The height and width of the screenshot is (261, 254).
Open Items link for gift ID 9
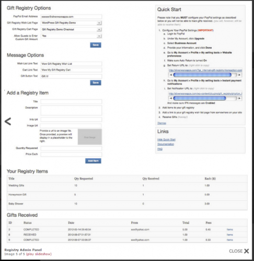tap(230, 240)
